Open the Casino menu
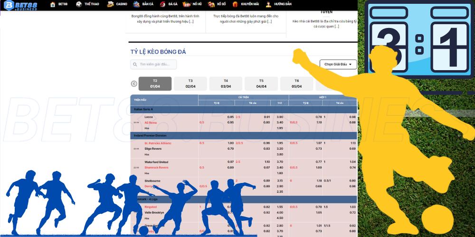The image size is (475, 237). point(122,4)
